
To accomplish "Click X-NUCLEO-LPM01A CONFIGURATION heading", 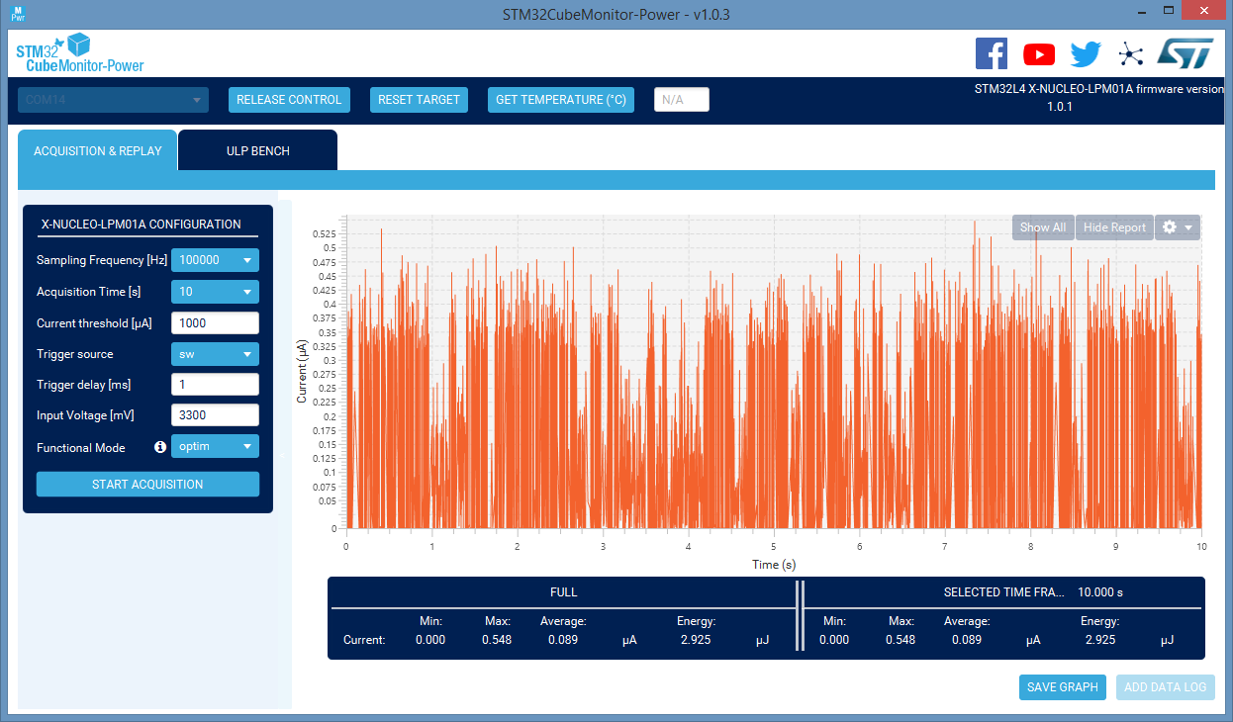I will coord(141,225).
